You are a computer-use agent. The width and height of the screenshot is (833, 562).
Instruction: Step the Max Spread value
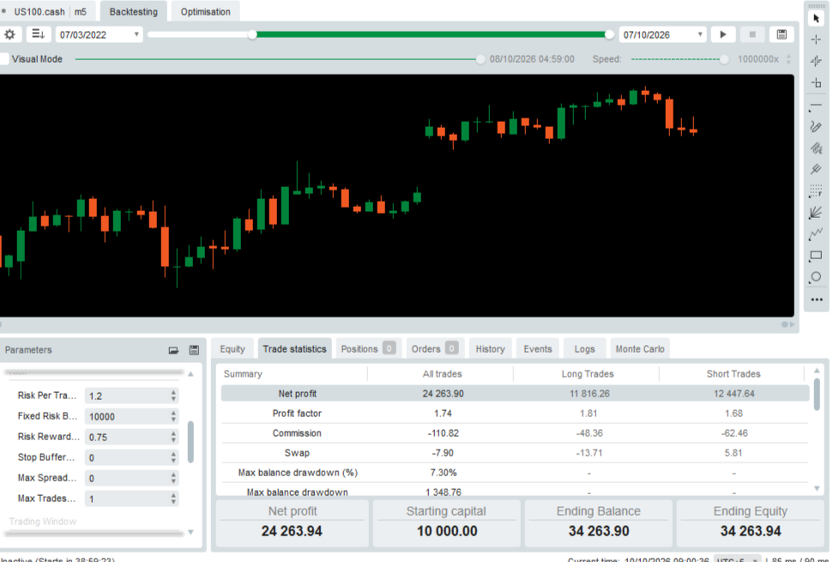pyautogui.click(x=173, y=478)
